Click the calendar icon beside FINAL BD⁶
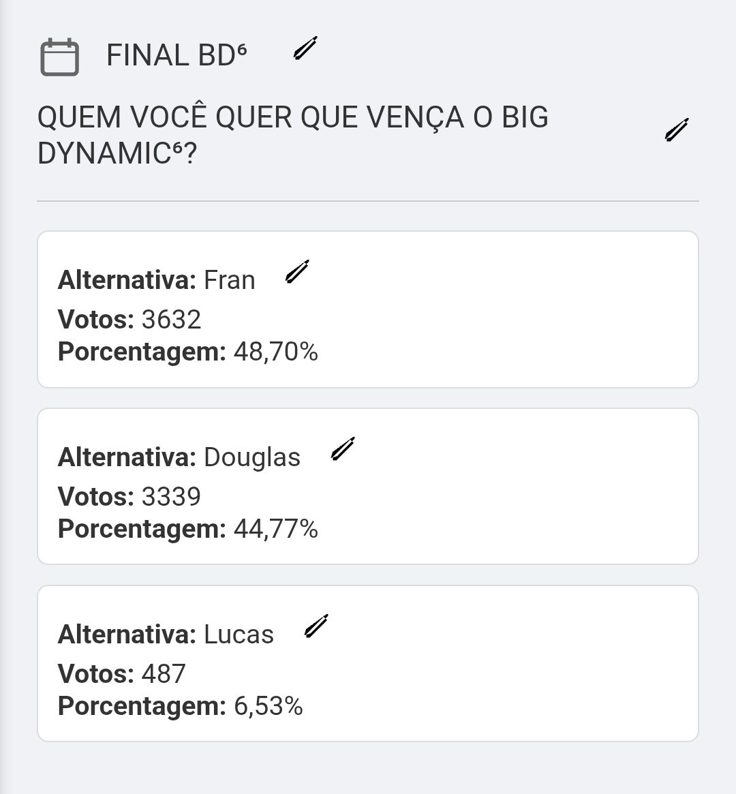The image size is (736, 794). point(60,57)
